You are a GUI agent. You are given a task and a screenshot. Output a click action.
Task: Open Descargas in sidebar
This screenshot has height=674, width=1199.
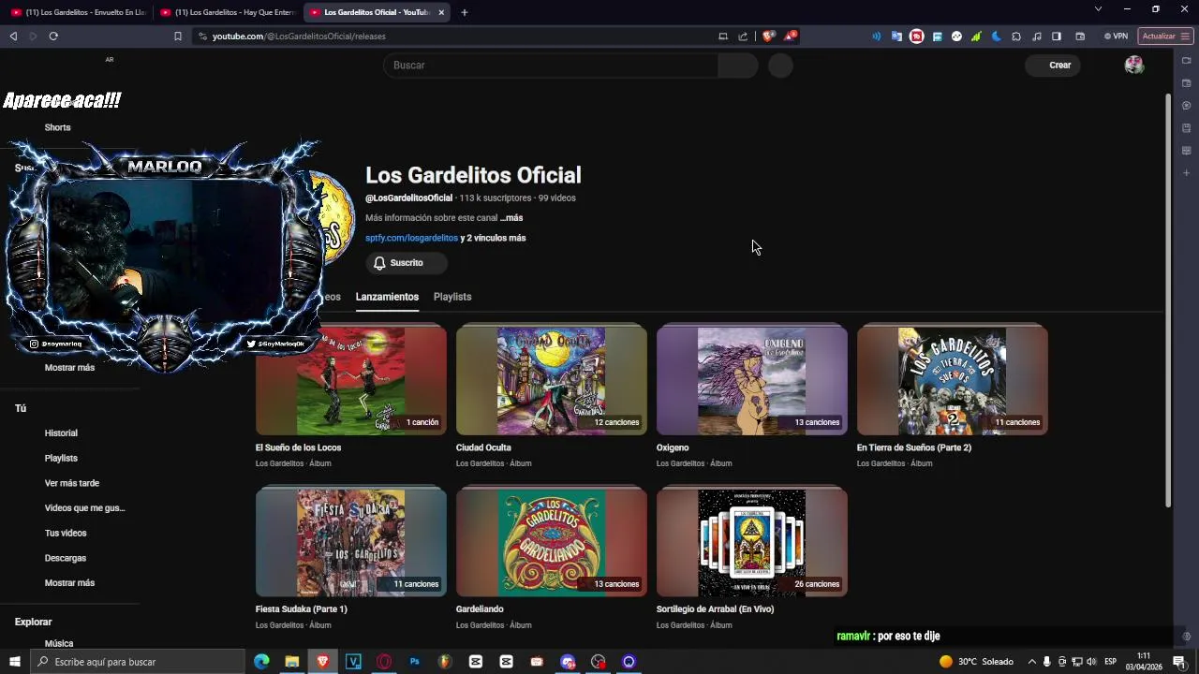click(x=65, y=559)
